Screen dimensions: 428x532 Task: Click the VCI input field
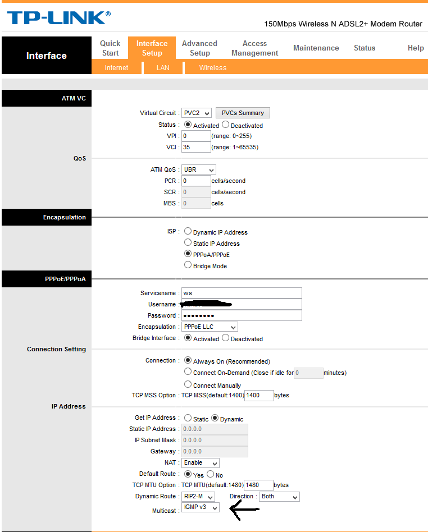[x=196, y=147]
